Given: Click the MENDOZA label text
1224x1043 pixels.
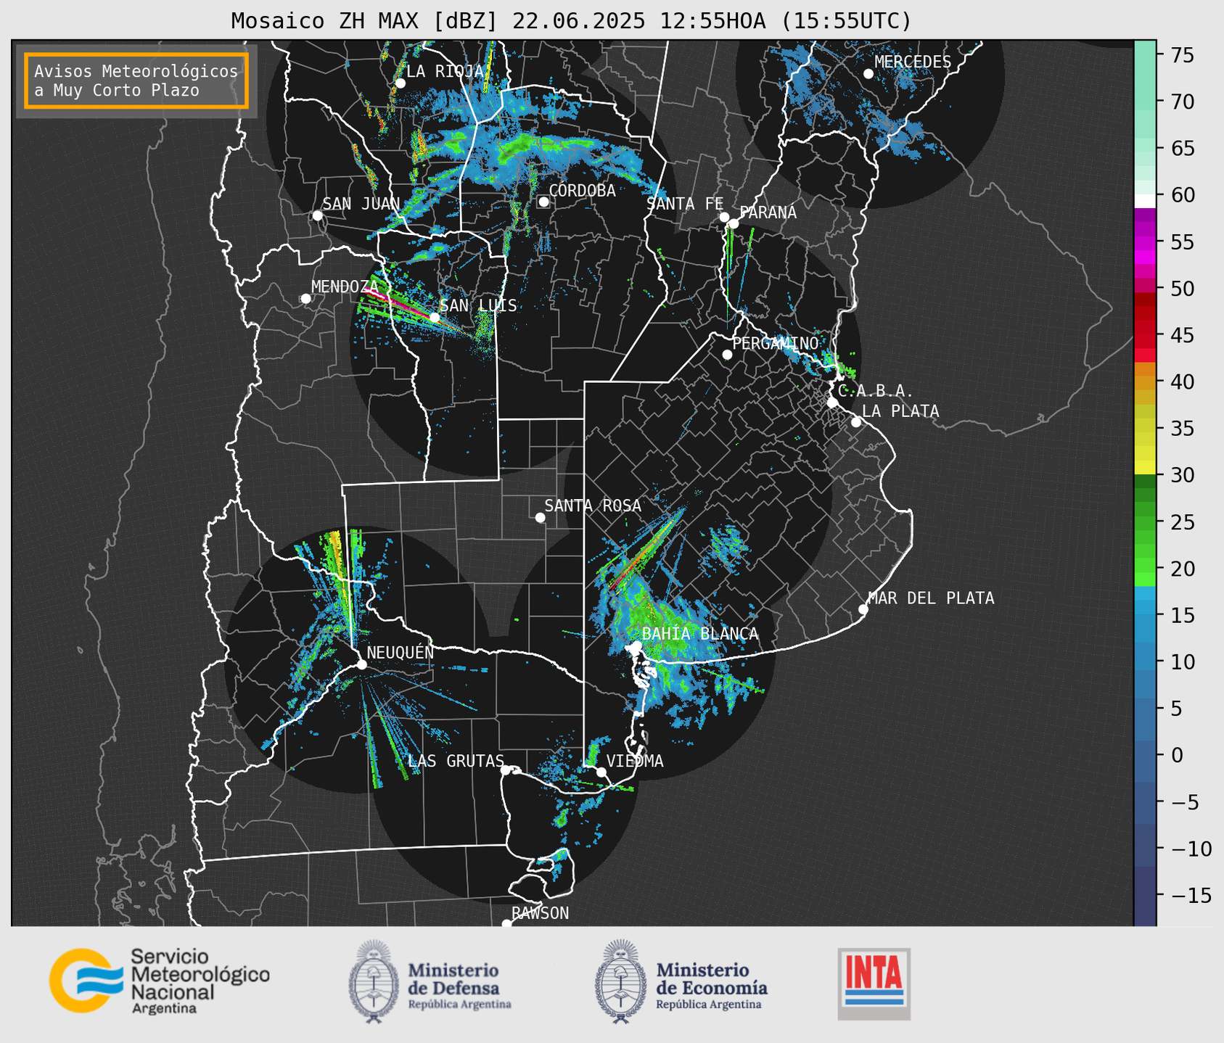Looking at the screenshot, I should tap(345, 287).
